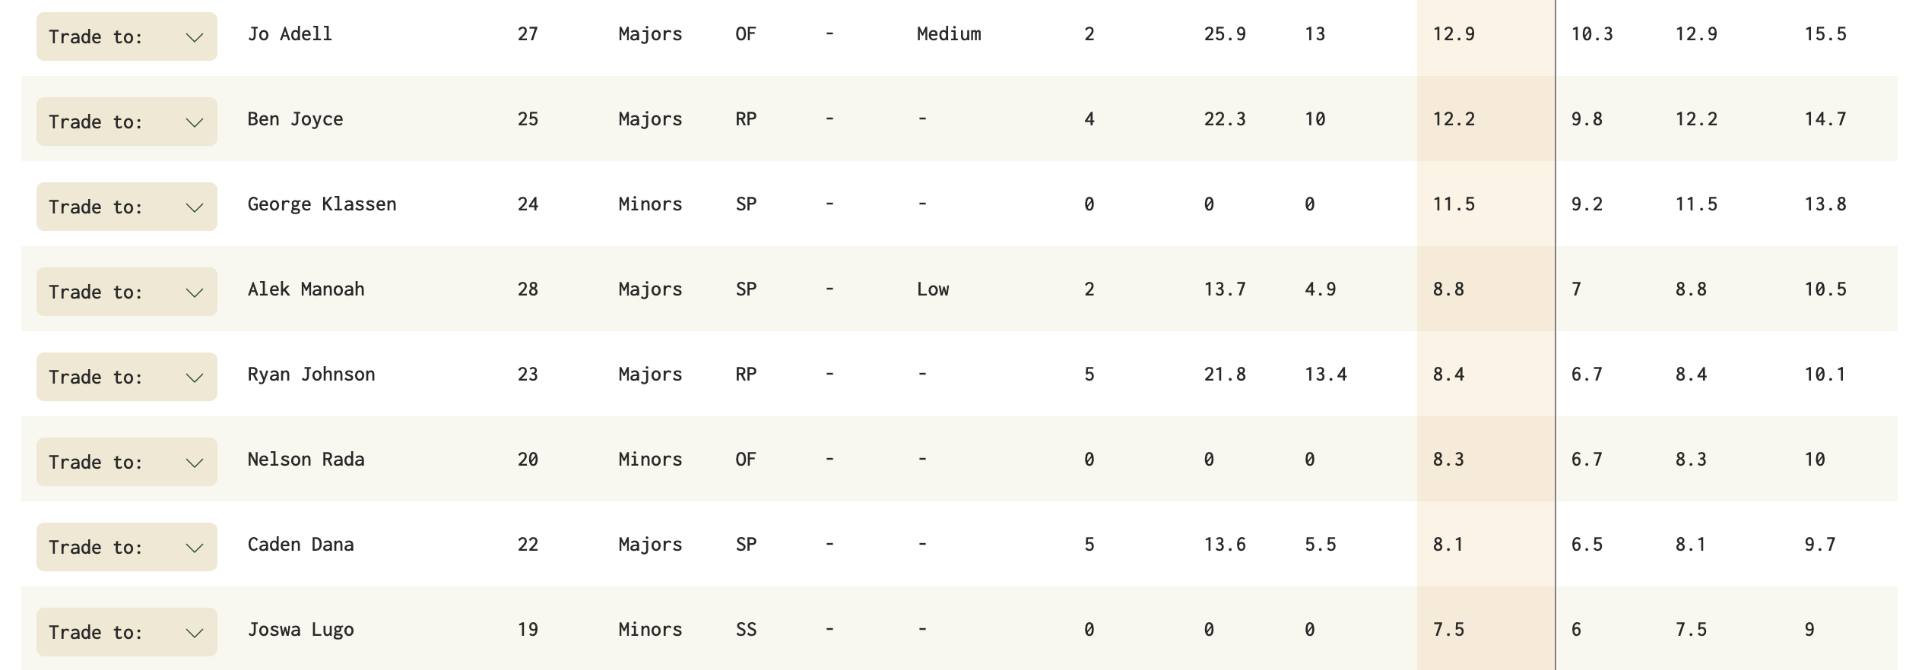Viewport: 1925px width, 670px height.
Task: Select the Nelson Rada name
Action: 306,460
